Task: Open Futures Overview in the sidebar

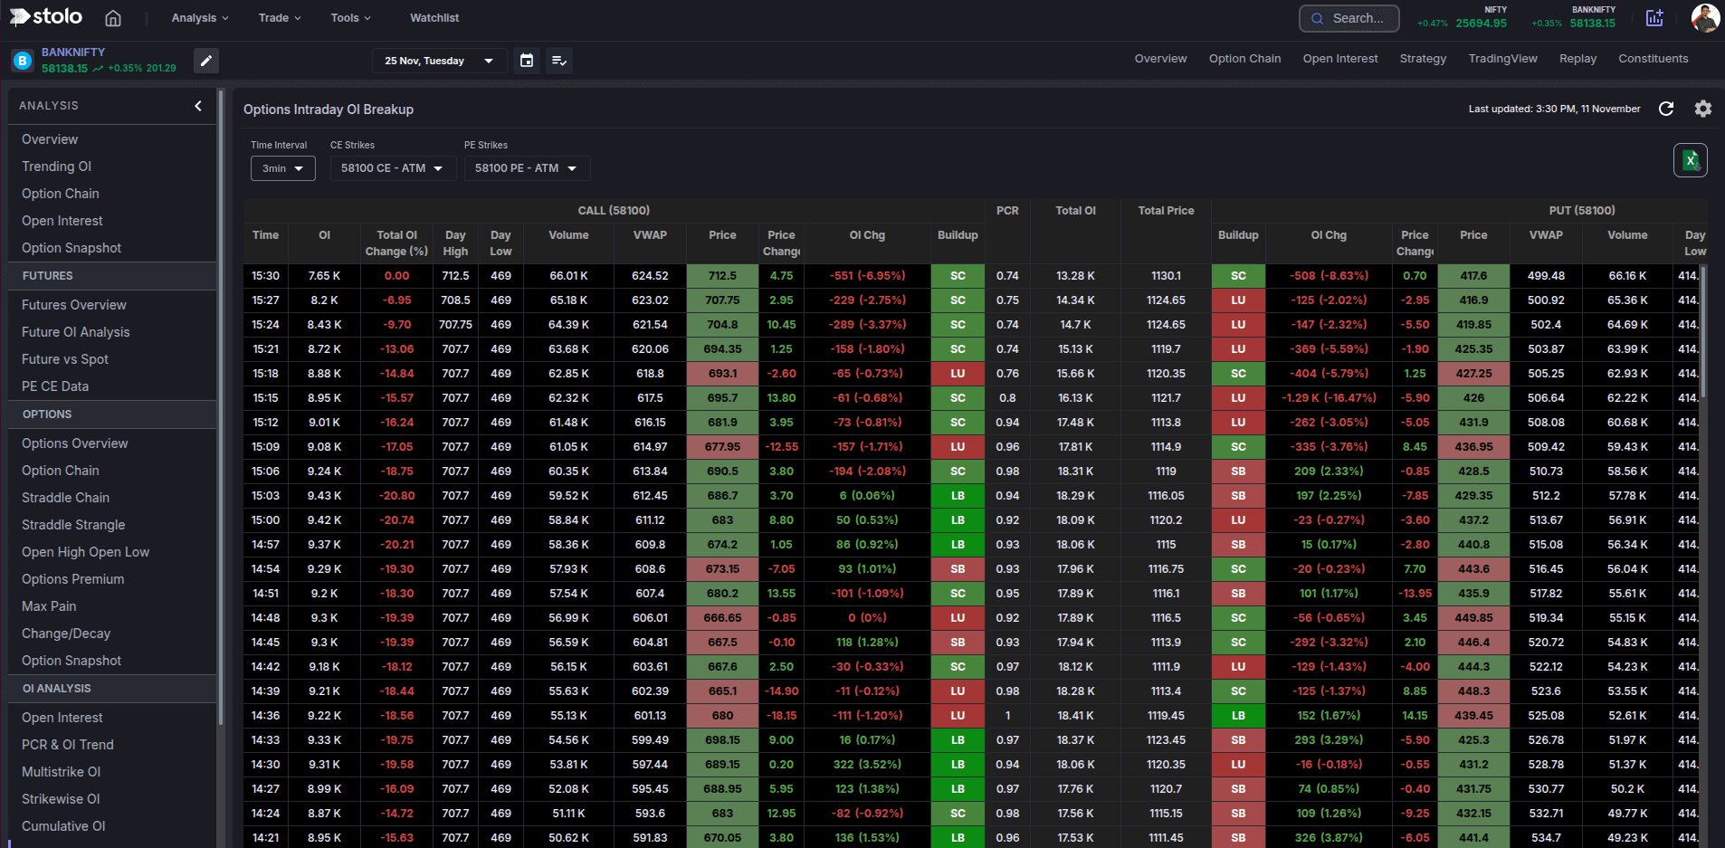Action: click(73, 305)
